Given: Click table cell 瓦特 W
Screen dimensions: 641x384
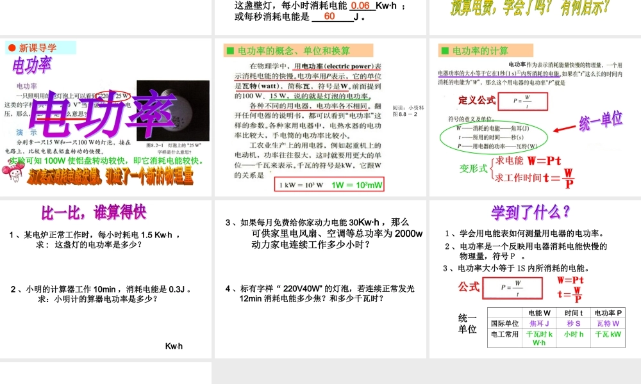Looking at the screenshot, I should (608, 323).
